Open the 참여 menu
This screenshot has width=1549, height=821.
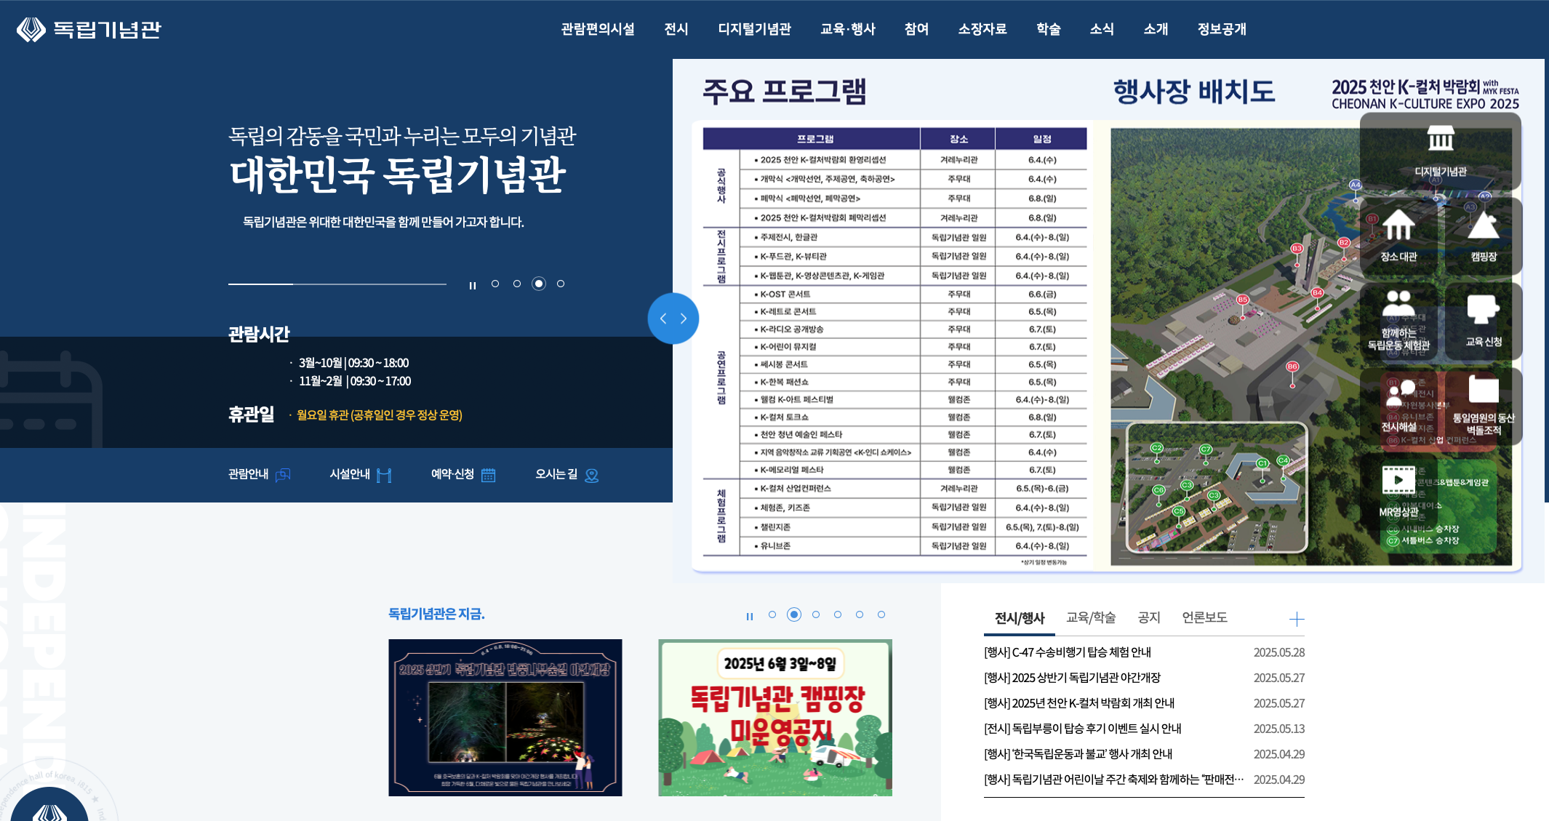tap(917, 29)
